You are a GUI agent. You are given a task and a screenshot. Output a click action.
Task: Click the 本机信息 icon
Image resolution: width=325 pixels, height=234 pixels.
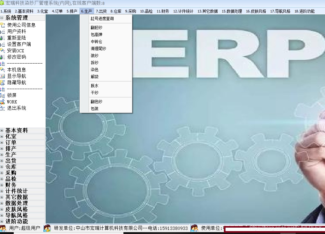3,70
